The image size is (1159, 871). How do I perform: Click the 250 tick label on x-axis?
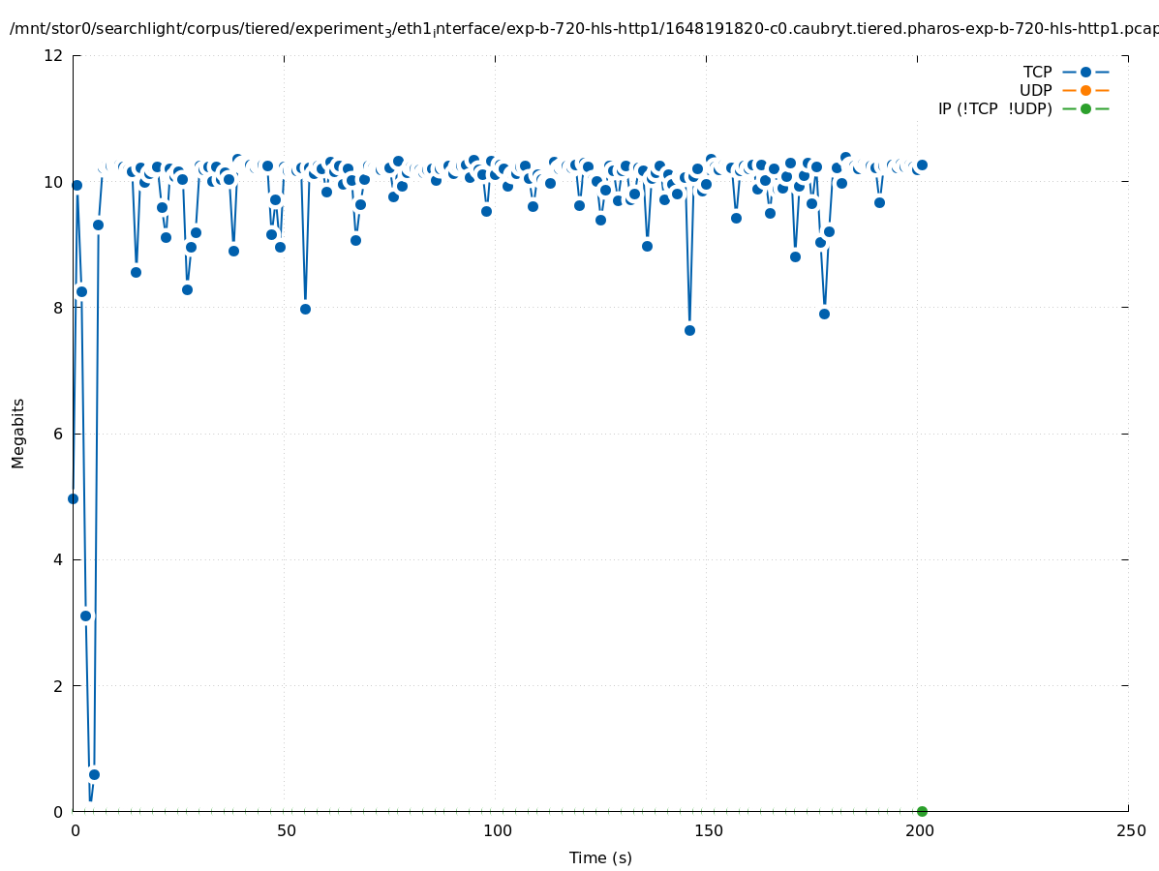1130,830
